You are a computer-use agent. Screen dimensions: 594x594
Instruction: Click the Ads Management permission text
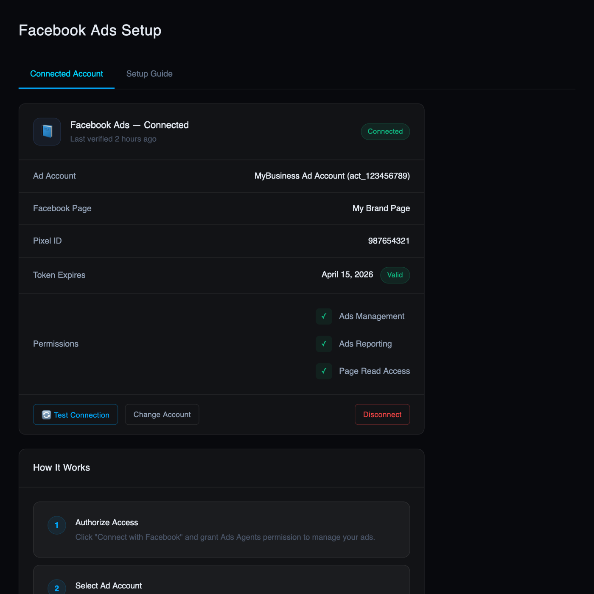(x=372, y=316)
